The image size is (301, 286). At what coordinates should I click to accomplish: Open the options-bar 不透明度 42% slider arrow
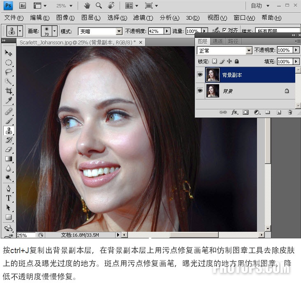(167, 31)
